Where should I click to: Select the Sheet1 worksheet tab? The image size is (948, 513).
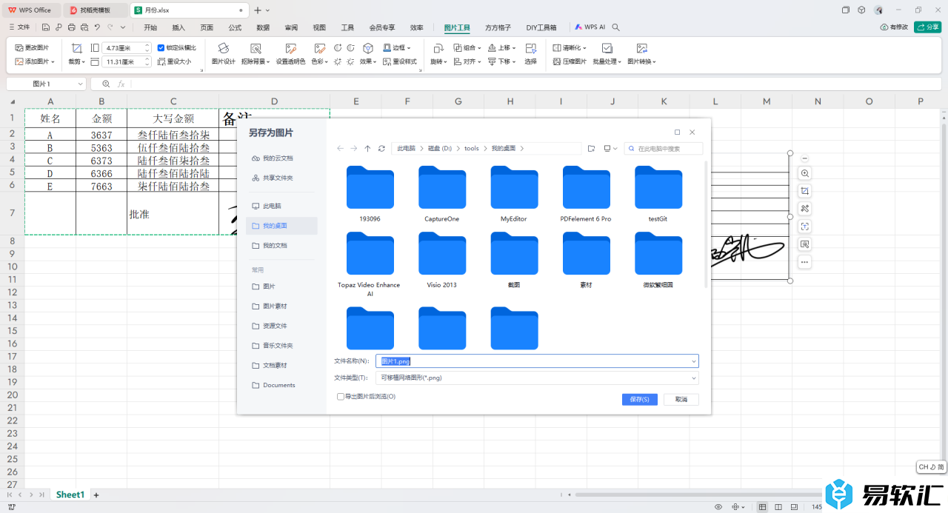click(70, 494)
